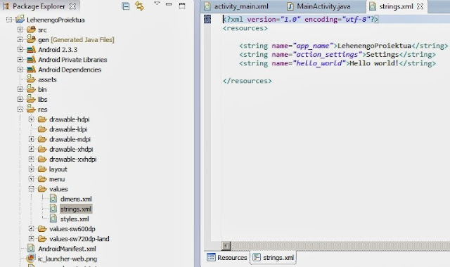Click the editor scroll-left arrow
The image size is (450, 267).
click(226, 246)
